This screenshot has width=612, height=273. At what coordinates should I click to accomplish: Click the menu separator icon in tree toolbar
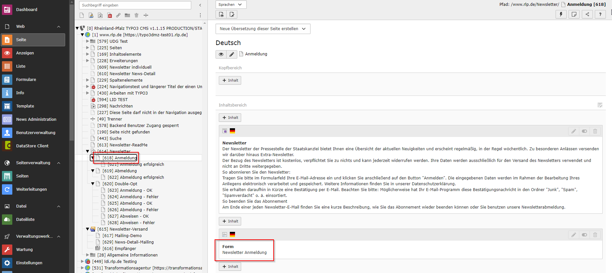[x=146, y=15]
